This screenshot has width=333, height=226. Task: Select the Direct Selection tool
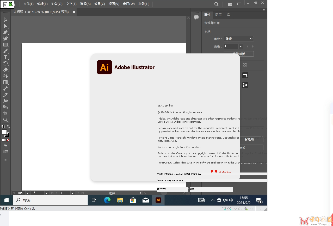point(5,26)
